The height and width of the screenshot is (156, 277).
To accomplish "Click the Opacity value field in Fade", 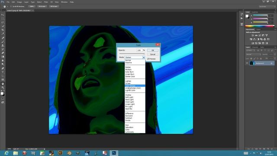I will pyautogui.click(x=139, y=50).
